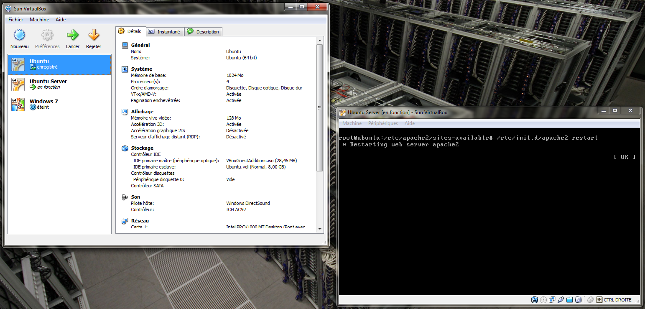Click the 'Contrôleur SATA' label
This screenshot has width=645, height=309.
pyautogui.click(x=147, y=186)
